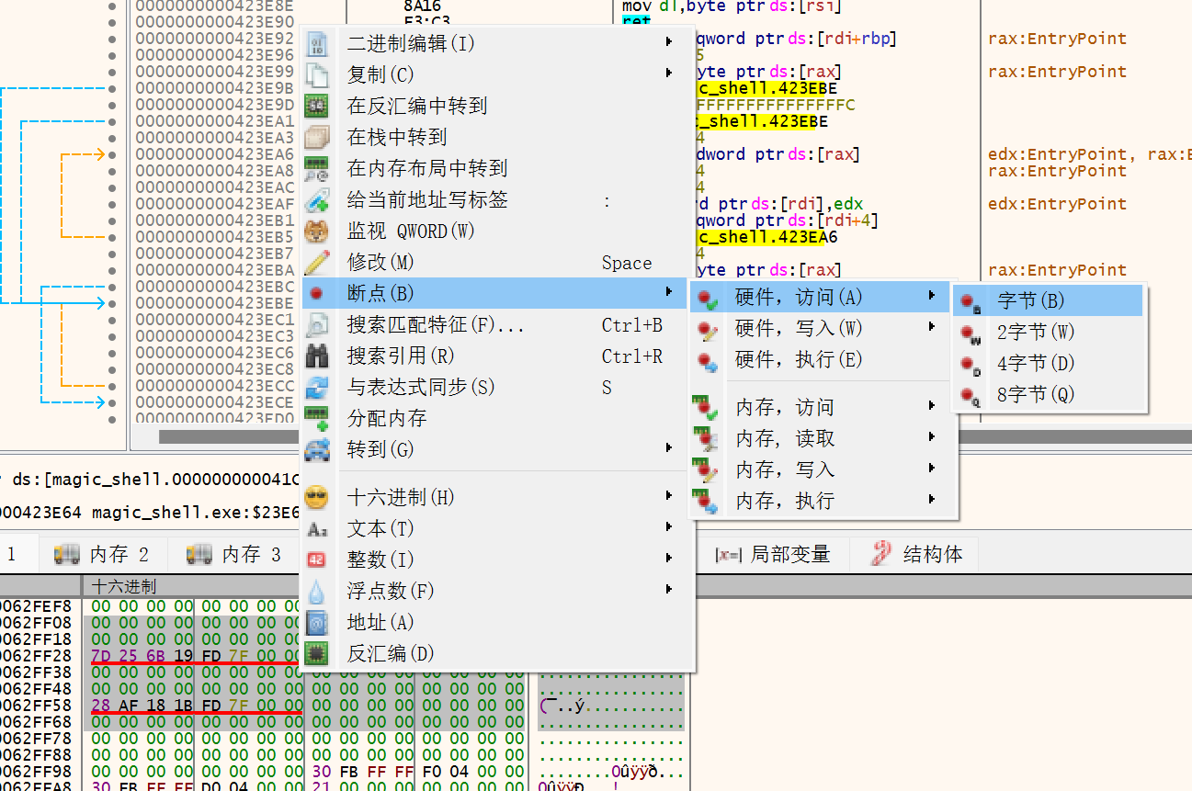The width and height of the screenshot is (1192, 791).
Task: Expand the 浮点数(F) submenu arrow
Action: (668, 590)
